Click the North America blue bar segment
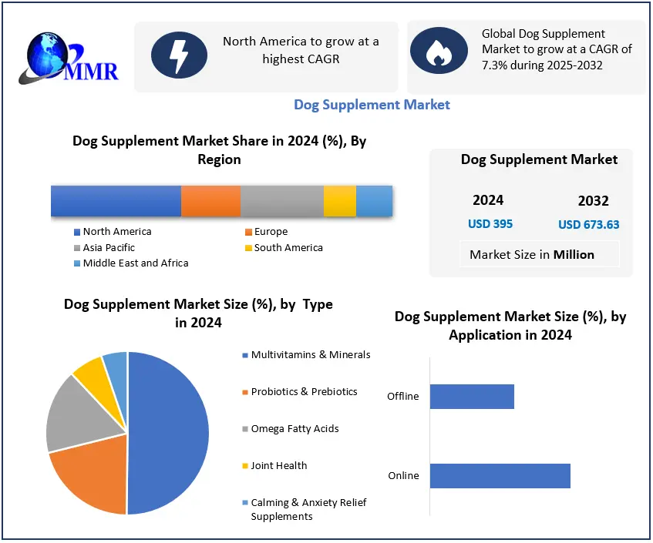The image size is (653, 543). pos(116,201)
